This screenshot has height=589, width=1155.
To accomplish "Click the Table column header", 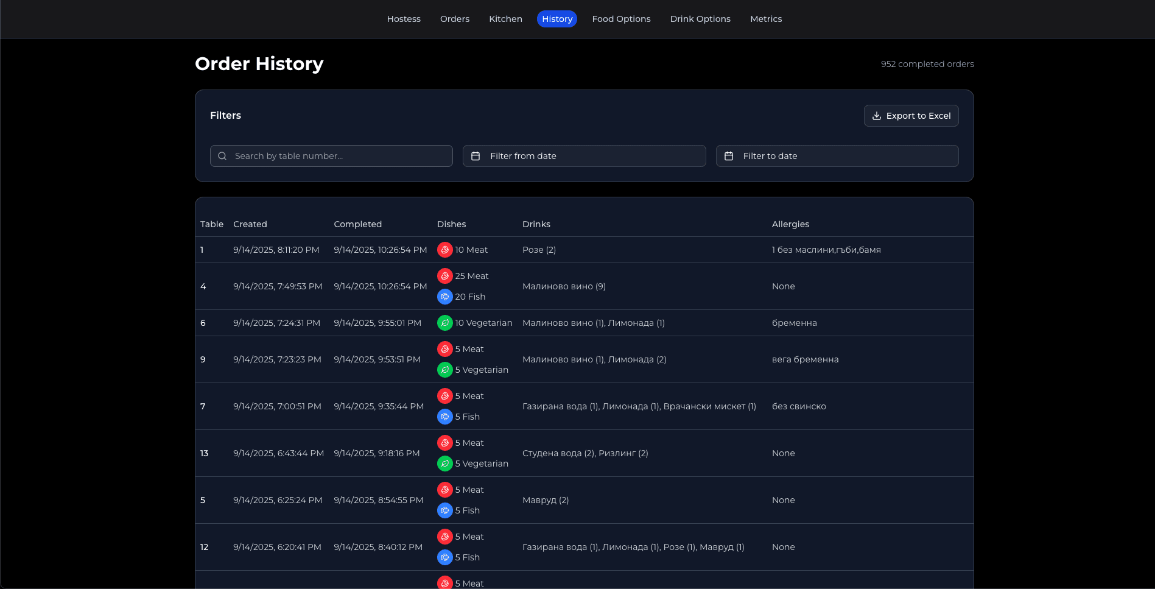I will tap(212, 224).
